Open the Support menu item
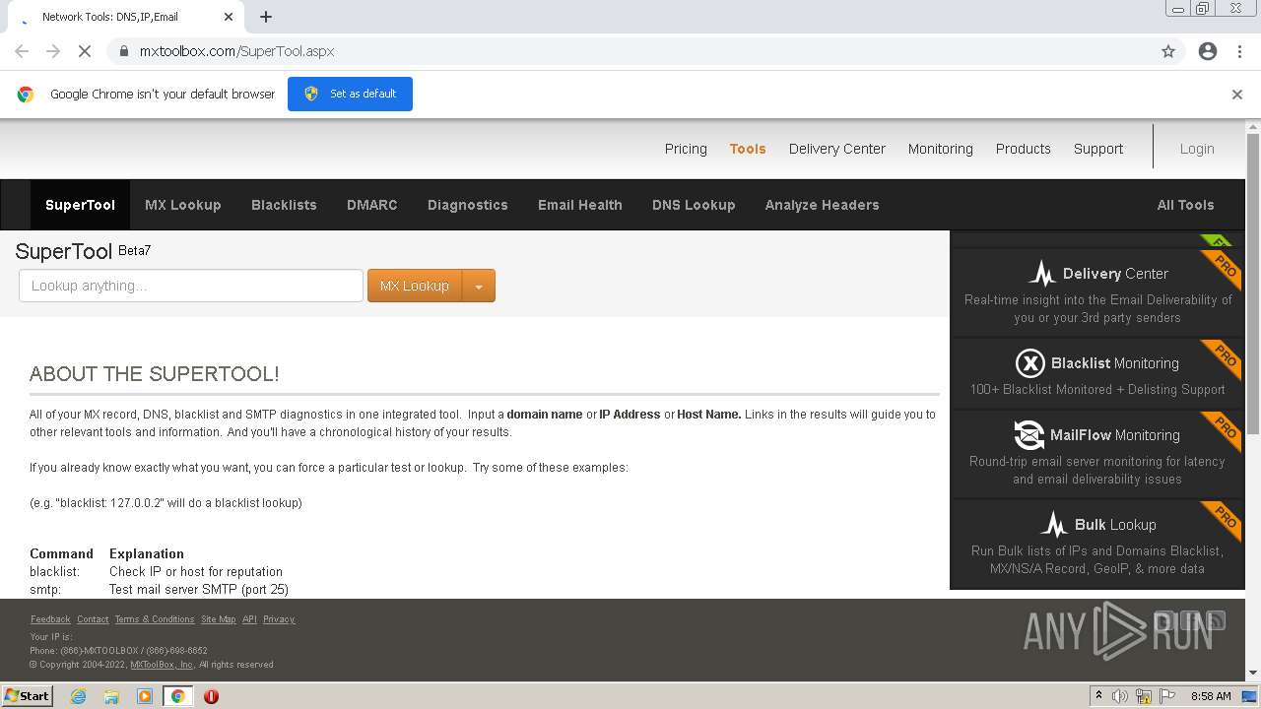Screen dimensions: 1261x709 click(1098, 149)
